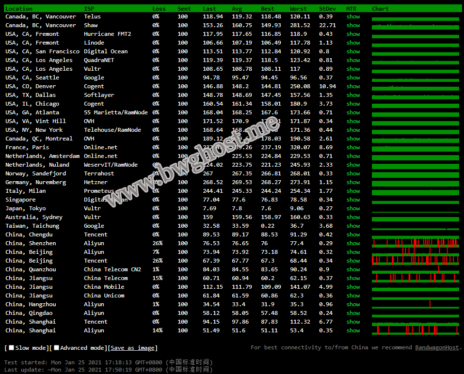Show MTR for Seattle Google row
This screenshot has height=374, width=464.
coord(353,78)
